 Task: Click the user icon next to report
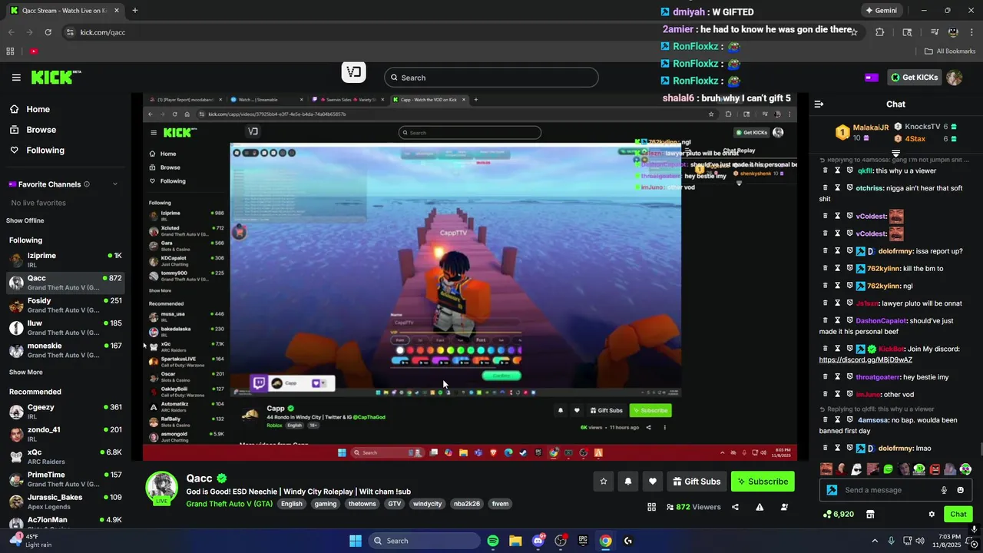pyautogui.click(x=784, y=507)
